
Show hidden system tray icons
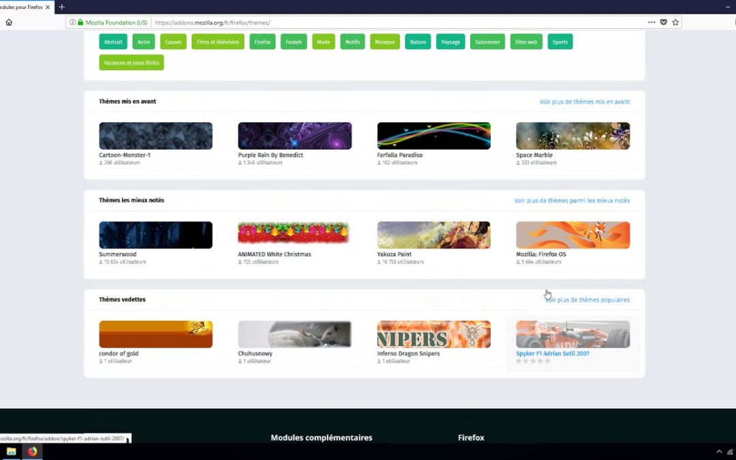[718, 452]
